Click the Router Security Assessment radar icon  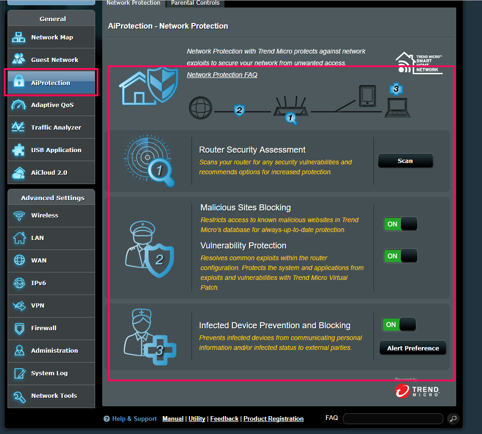[x=150, y=160]
